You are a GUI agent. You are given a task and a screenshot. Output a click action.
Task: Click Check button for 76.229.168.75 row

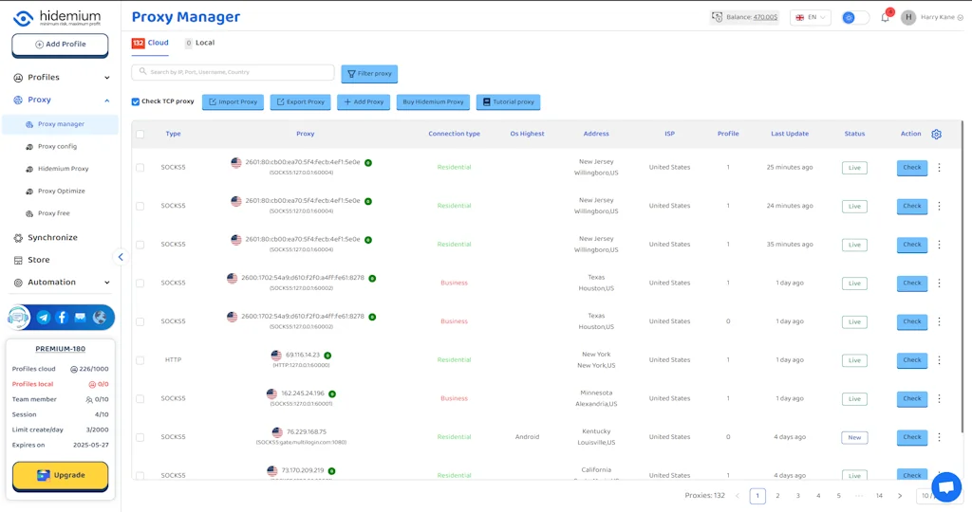912,437
